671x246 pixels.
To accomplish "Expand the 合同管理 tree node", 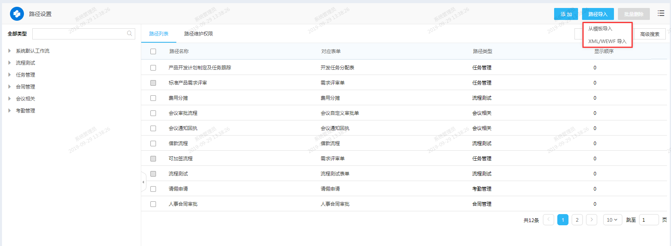I will pyautogui.click(x=10, y=87).
